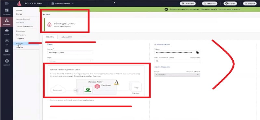Expand the SD-WAN tenant dropdown
260x120 pixels.
(63, 3)
